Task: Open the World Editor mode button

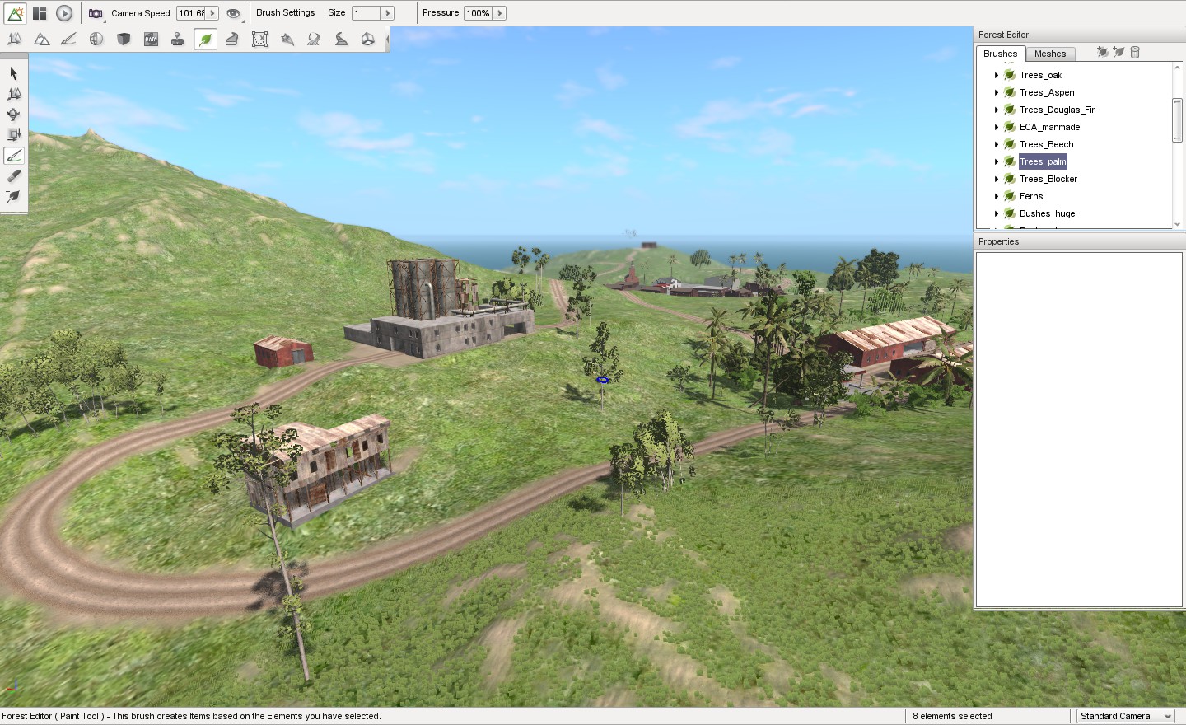Action: tap(15, 13)
